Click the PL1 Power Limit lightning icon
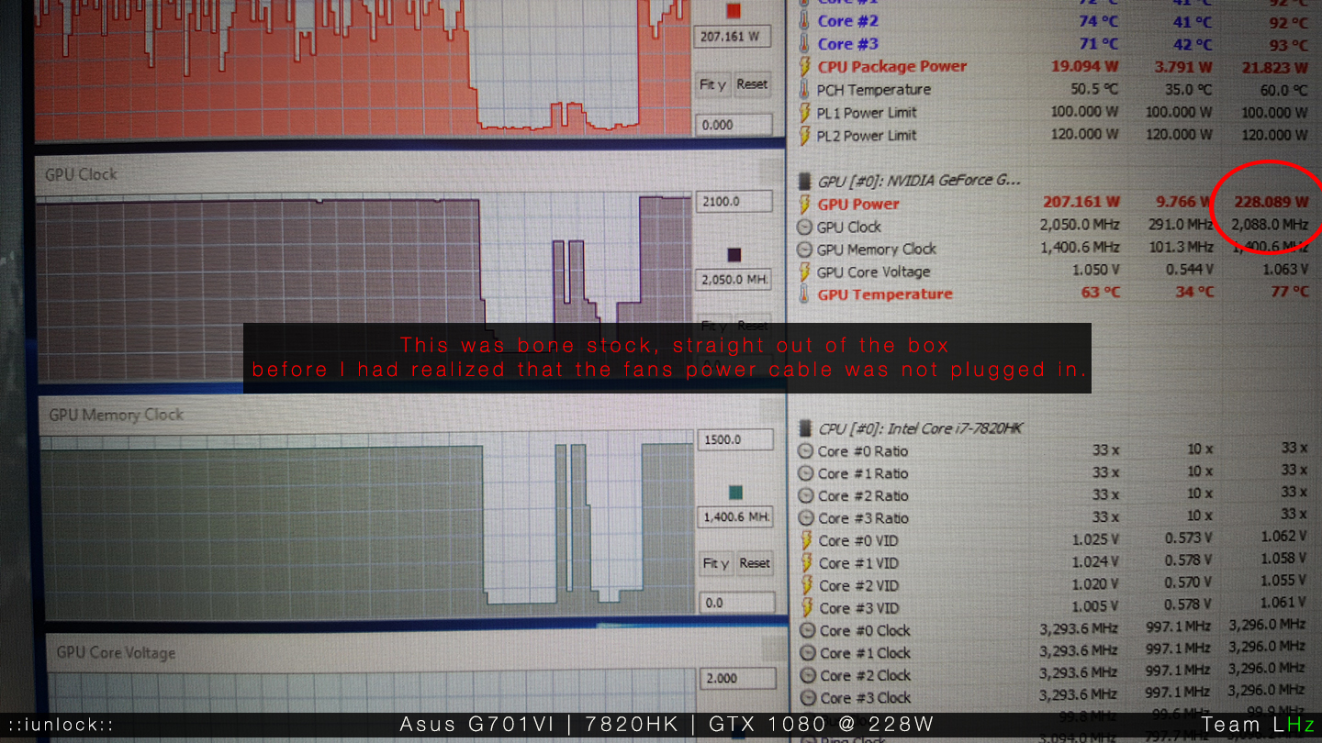The width and height of the screenshot is (1322, 743). pyautogui.click(x=805, y=113)
